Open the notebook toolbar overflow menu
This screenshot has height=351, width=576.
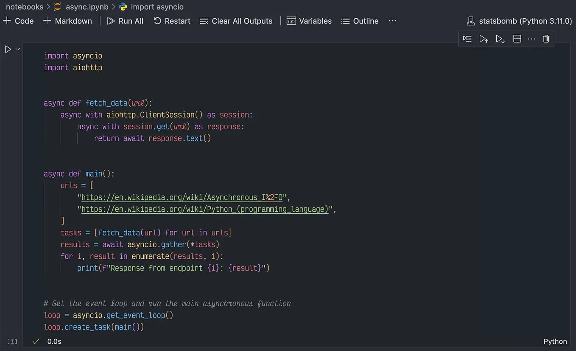click(392, 21)
